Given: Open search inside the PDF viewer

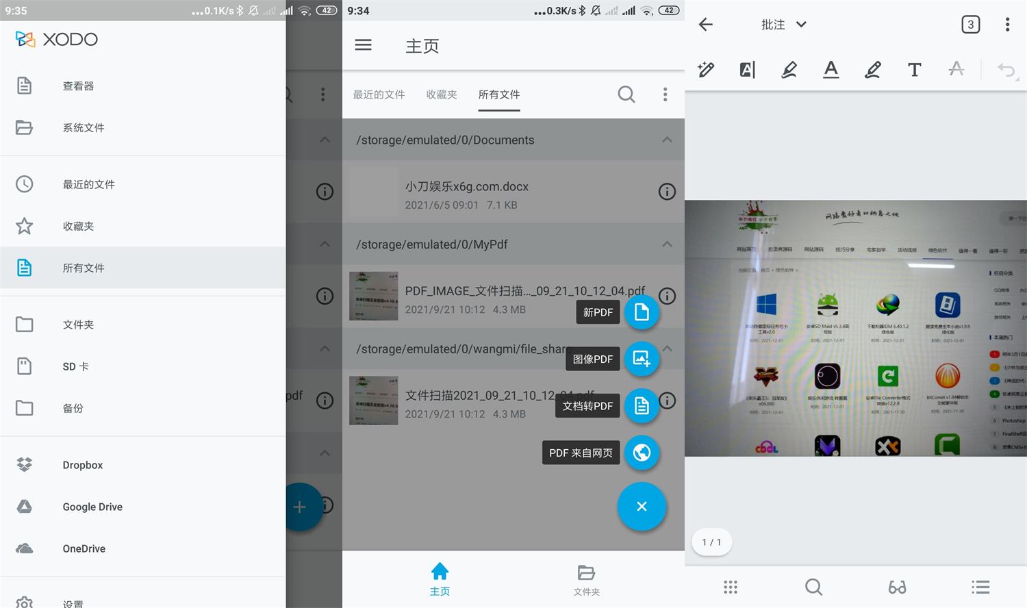Looking at the screenshot, I should [x=813, y=587].
